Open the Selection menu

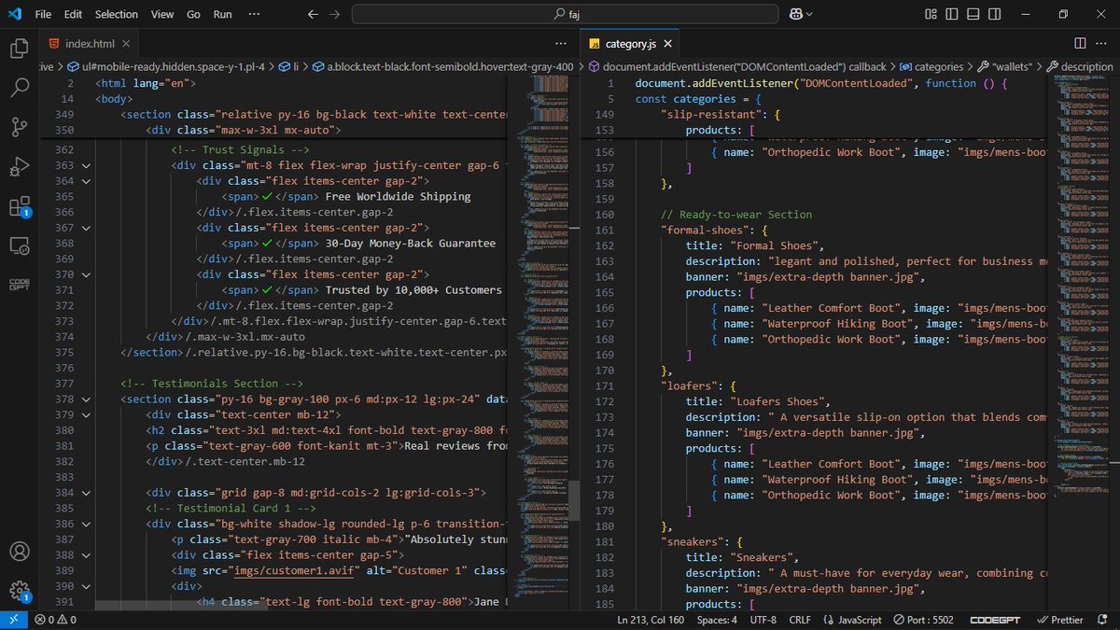coord(117,14)
